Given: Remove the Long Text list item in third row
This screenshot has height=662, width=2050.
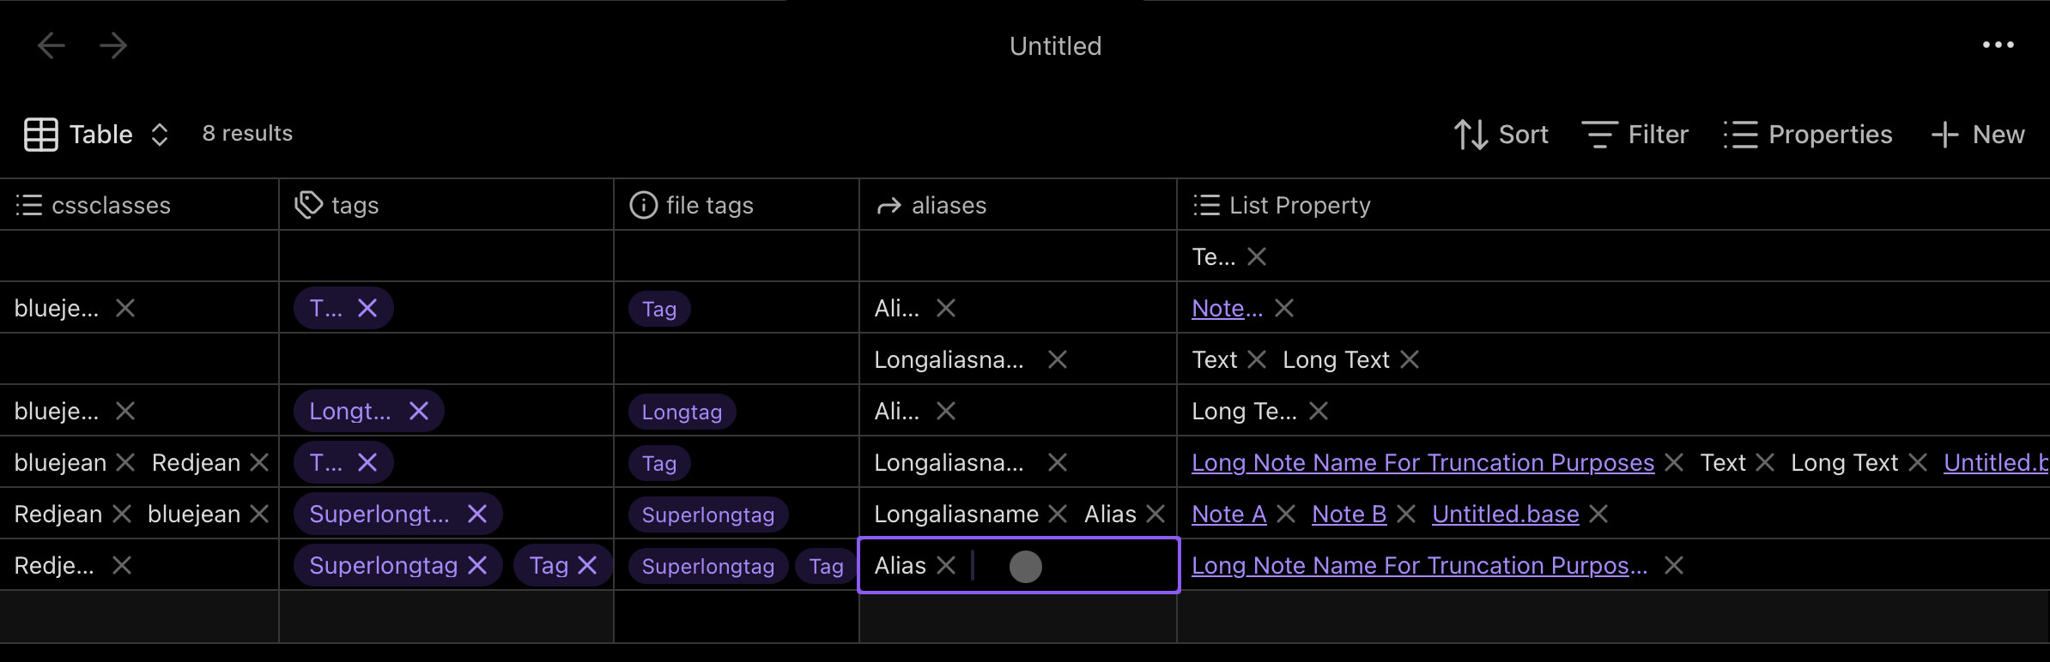Looking at the screenshot, I should tap(1410, 360).
